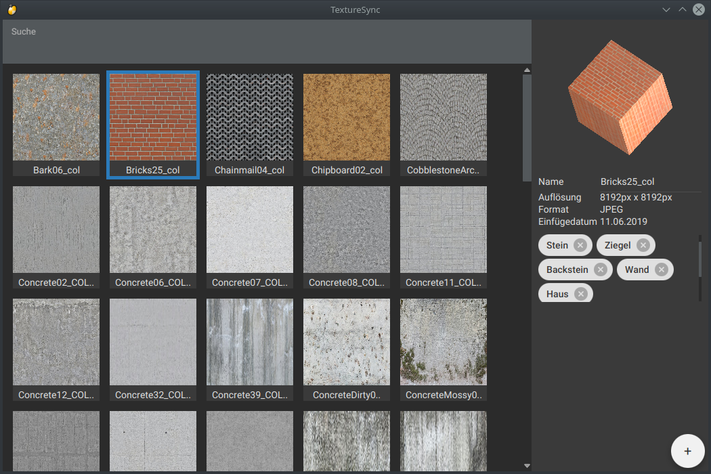Click the Wand tag chip label

click(637, 270)
